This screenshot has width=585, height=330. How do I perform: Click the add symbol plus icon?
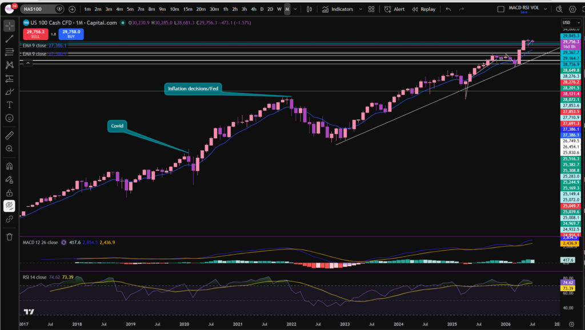(x=72, y=9)
